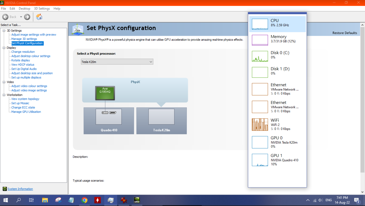The image size is (365, 206).
Task: Select CPU in performance panel
Action: pyautogui.click(x=277, y=24)
